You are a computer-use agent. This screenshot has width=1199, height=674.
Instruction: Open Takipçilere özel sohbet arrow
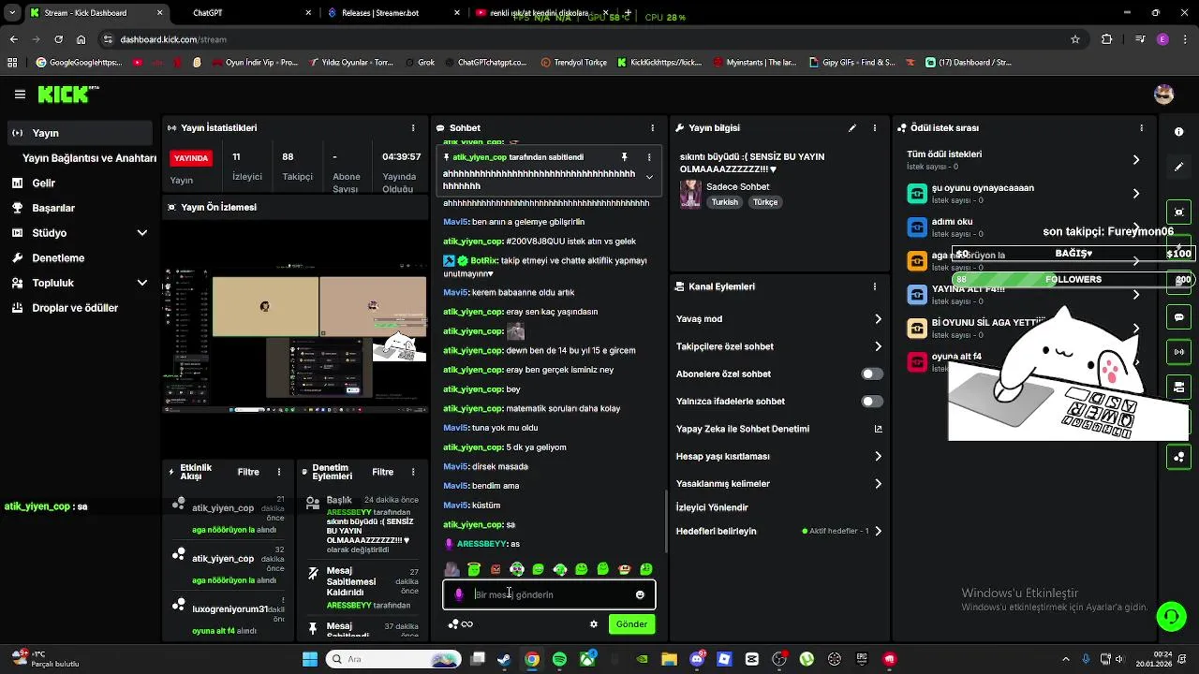(x=878, y=346)
